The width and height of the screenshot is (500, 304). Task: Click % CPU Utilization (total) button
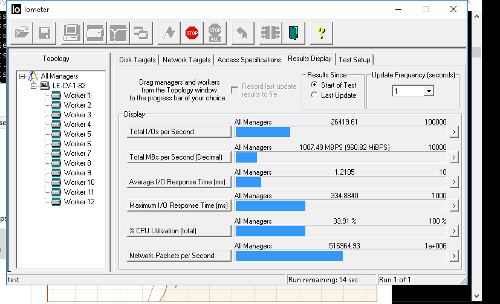(x=179, y=231)
